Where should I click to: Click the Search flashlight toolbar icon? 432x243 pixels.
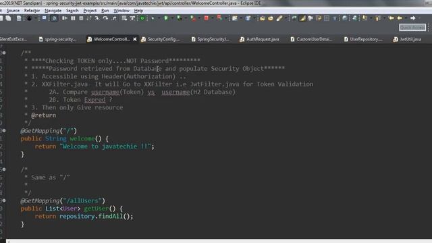point(279,18)
